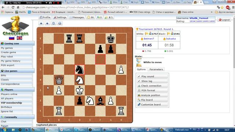Image resolution: width=235 pixels, height=132 pixels.
Task: Open Blitz live games
Action: tap(16, 75)
